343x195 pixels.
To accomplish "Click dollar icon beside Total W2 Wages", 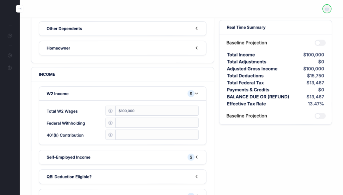I will coord(111,111).
